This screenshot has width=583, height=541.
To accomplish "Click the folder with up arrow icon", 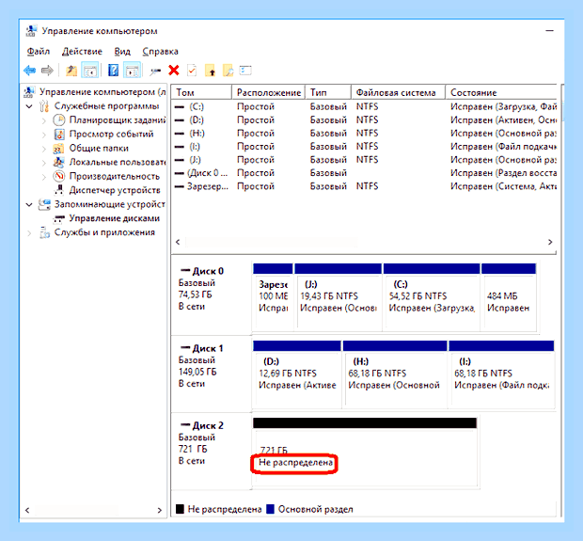I will (x=210, y=71).
